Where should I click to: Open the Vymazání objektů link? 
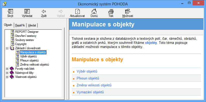[x=90, y=92]
